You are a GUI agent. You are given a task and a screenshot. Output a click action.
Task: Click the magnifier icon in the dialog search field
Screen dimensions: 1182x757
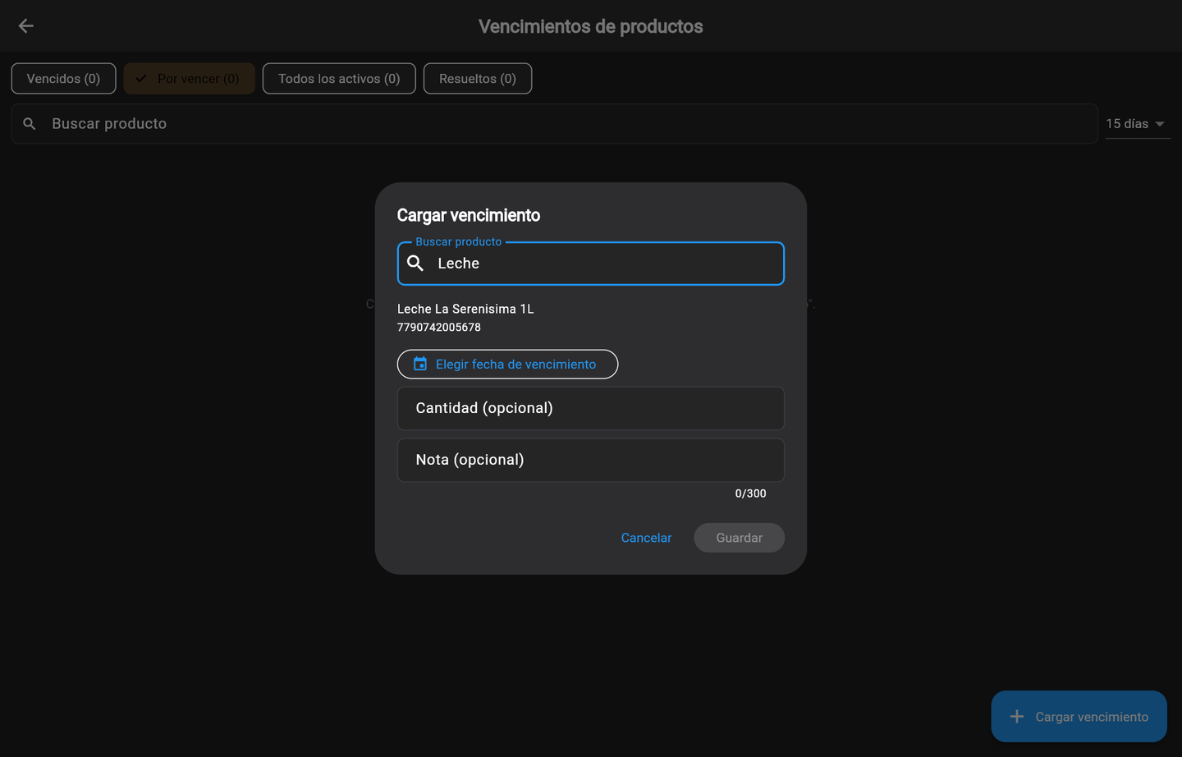(x=415, y=263)
